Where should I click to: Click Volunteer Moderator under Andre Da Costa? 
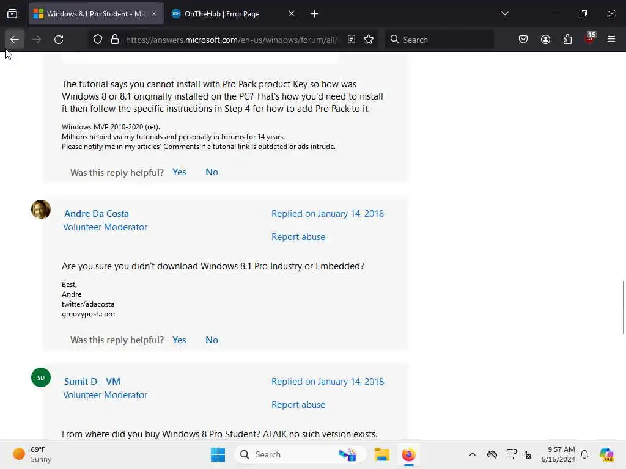[x=105, y=227]
